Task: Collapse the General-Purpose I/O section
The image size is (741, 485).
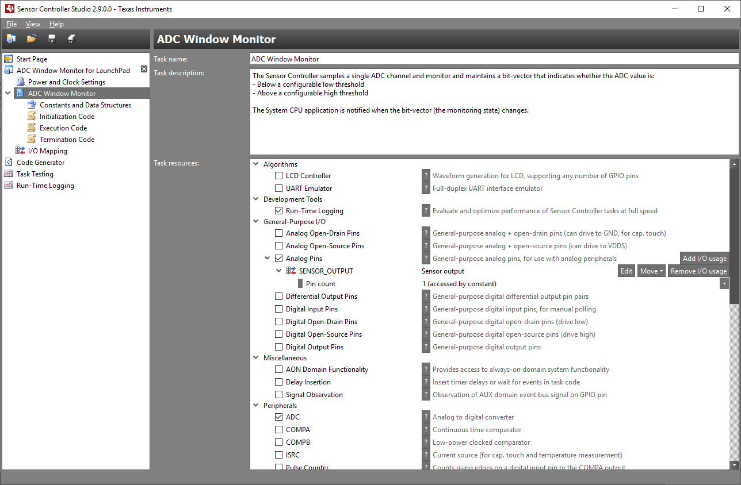Action: click(256, 222)
